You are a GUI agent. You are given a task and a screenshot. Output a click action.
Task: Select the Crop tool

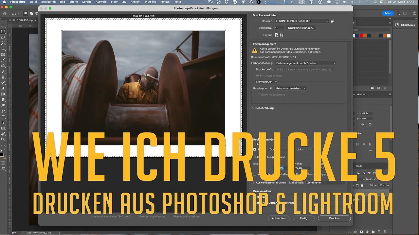(3, 49)
